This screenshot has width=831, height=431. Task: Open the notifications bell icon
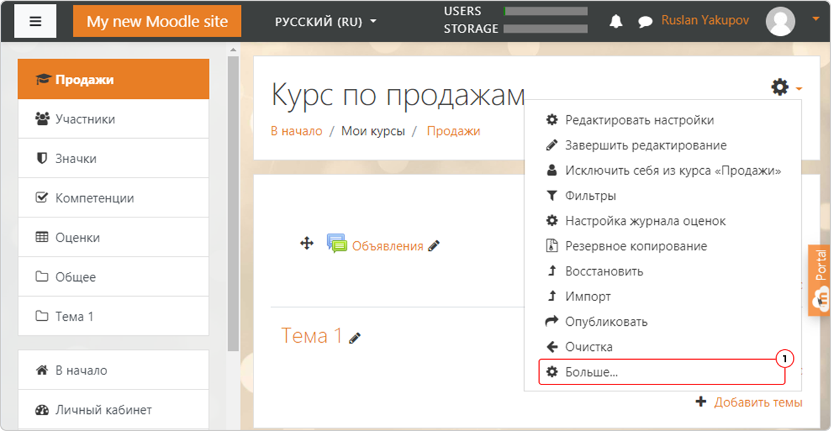(615, 21)
